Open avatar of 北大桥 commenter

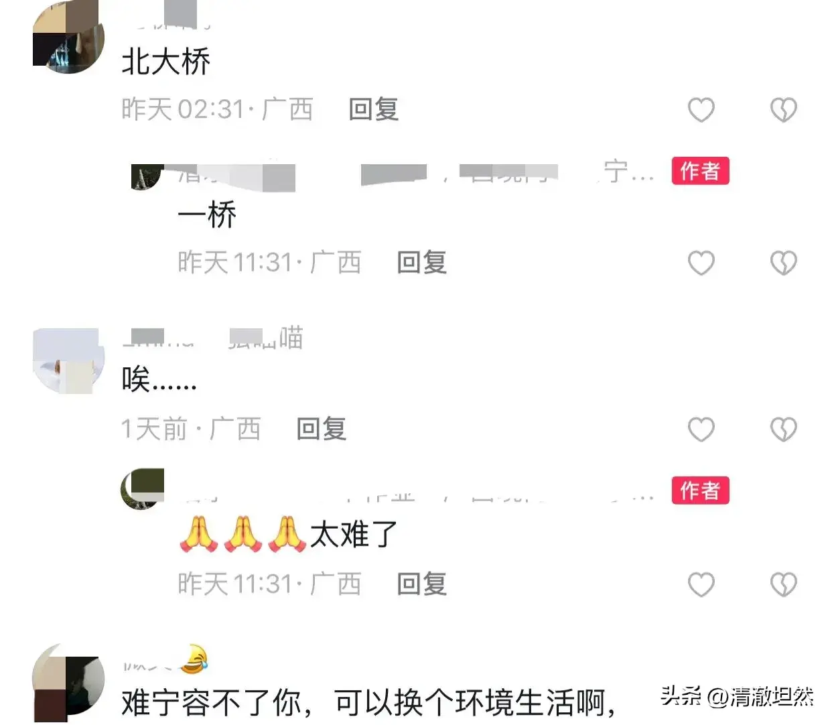[x=68, y=37]
